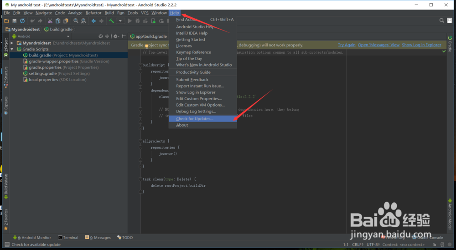Choose Edit Custom VM Options... item
Viewport: 456px width, 250px height.
click(x=203, y=105)
